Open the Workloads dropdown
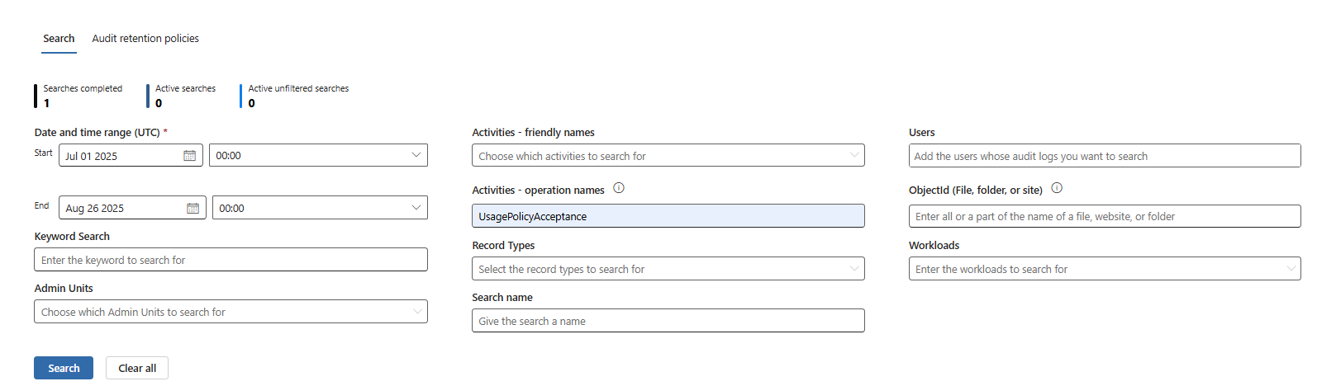This screenshot has height=386, width=1317. point(1104,269)
